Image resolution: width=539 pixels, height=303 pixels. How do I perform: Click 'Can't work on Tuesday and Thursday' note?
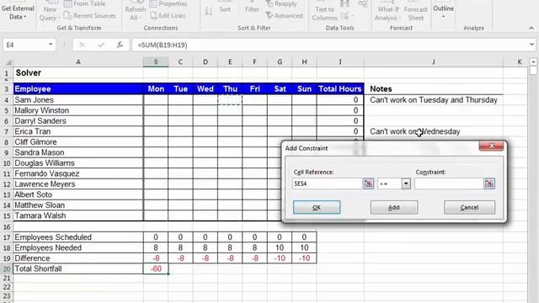[x=434, y=100]
